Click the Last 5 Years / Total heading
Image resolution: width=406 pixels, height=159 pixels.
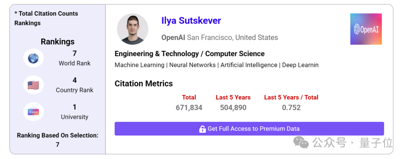[x=291, y=97]
